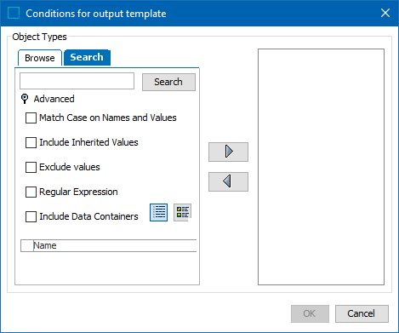Click the Name column header
Image resolution: width=399 pixels, height=333 pixels.
point(115,245)
